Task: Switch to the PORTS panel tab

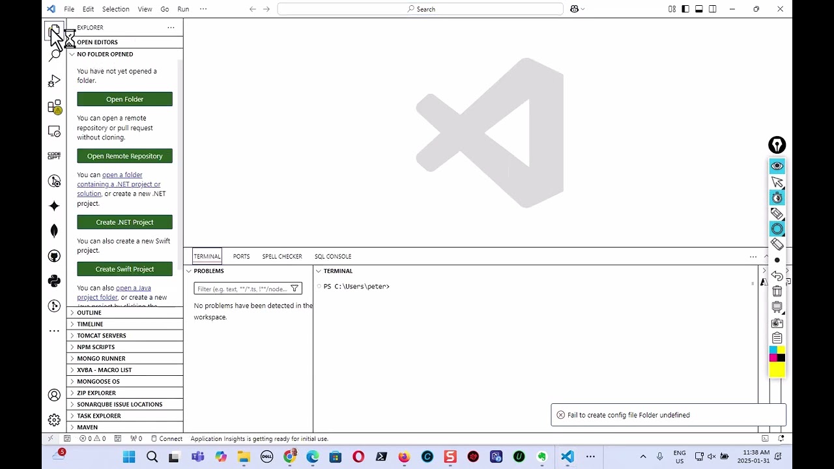Action: click(x=241, y=257)
